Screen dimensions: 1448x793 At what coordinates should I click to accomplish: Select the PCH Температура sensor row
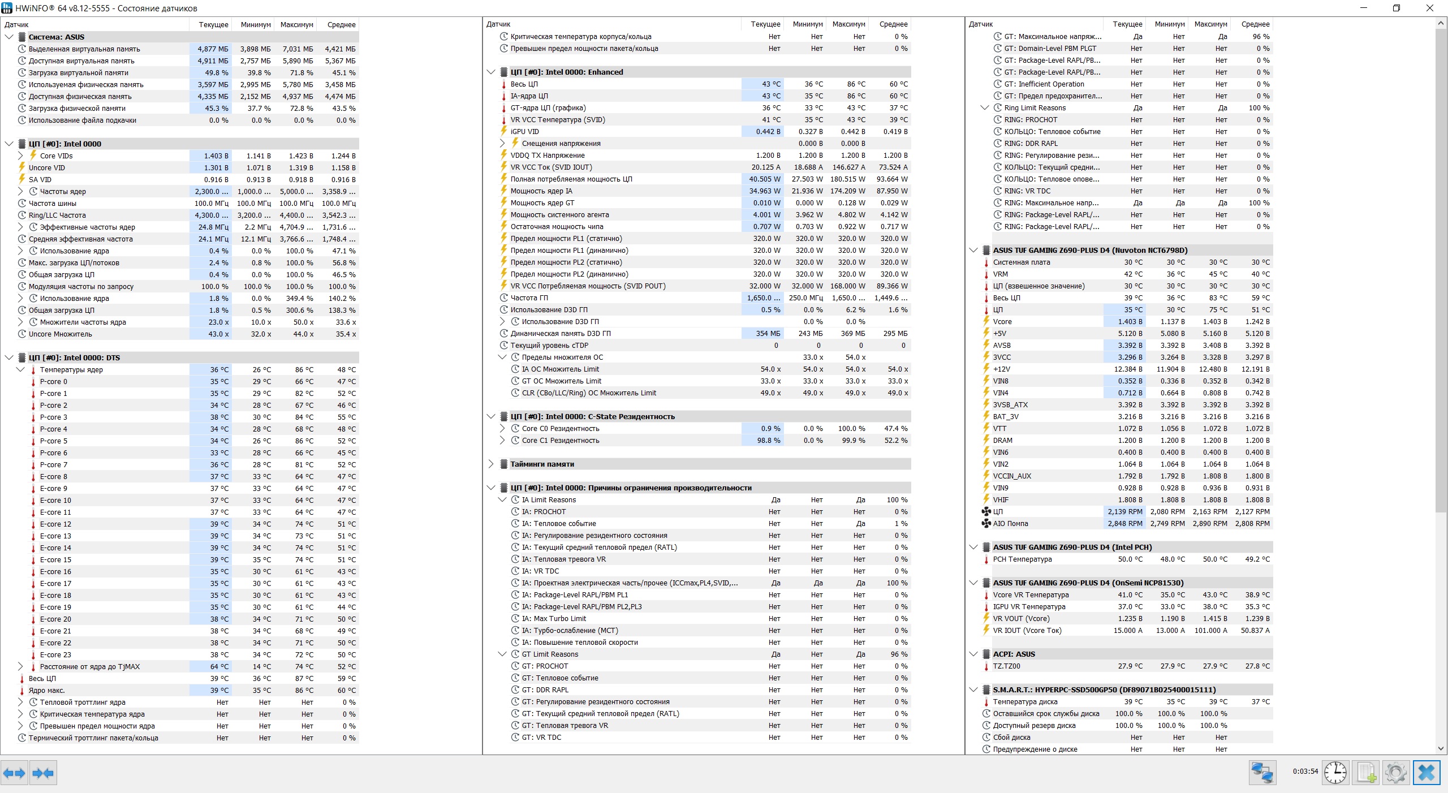pos(1022,559)
